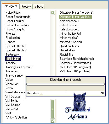109x124 pixels.
Task: Pick the Quadrant Mirror filter
Action: 70,46
